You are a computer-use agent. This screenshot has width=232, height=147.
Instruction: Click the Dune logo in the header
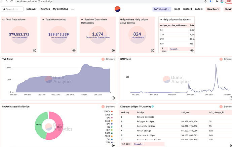[117, 9]
